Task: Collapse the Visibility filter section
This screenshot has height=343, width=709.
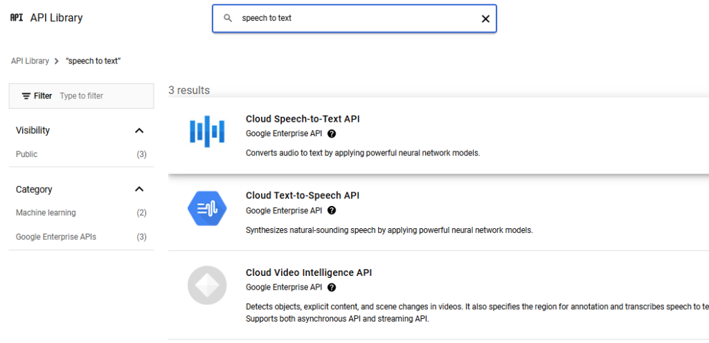Action: coord(139,131)
